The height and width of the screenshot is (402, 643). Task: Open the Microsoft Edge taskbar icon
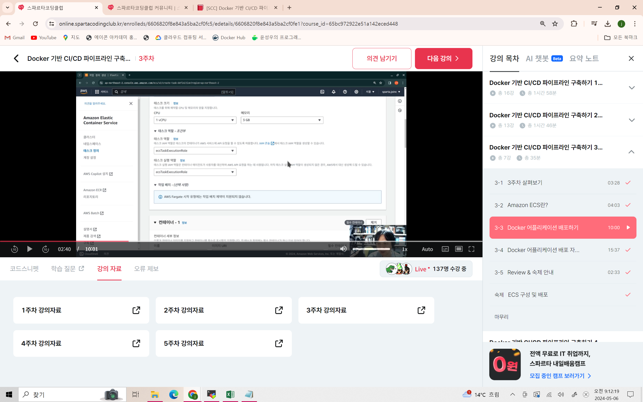[x=174, y=394]
